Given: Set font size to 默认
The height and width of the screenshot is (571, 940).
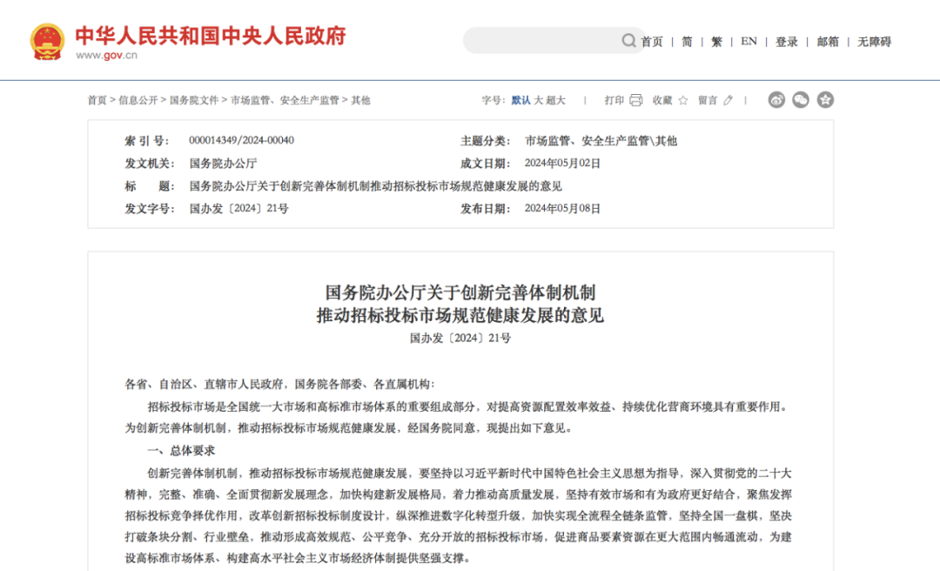Looking at the screenshot, I should [x=520, y=100].
